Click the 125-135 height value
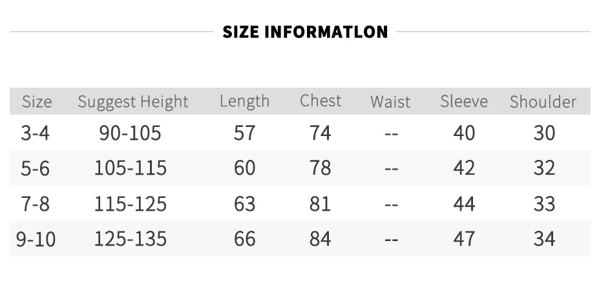 [x=131, y=239]
